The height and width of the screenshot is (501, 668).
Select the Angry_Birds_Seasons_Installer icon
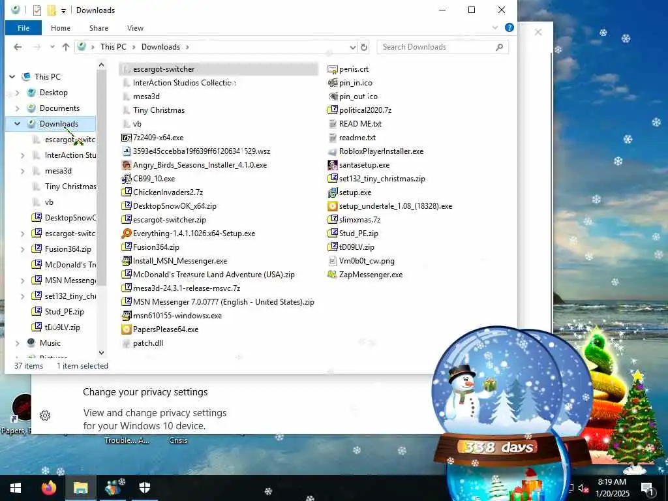[x=126, y=165]
